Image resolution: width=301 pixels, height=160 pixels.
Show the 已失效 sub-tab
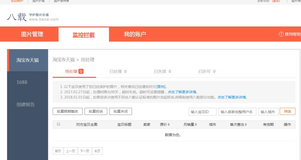coord(162,72)
